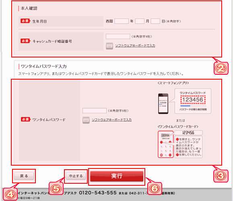Click the cash card PIN input field
The width and height of the screenshot is (233, 201).
coord(118,36)
